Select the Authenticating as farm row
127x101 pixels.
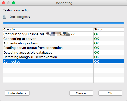pyautogui.click(x=63, y=43)
